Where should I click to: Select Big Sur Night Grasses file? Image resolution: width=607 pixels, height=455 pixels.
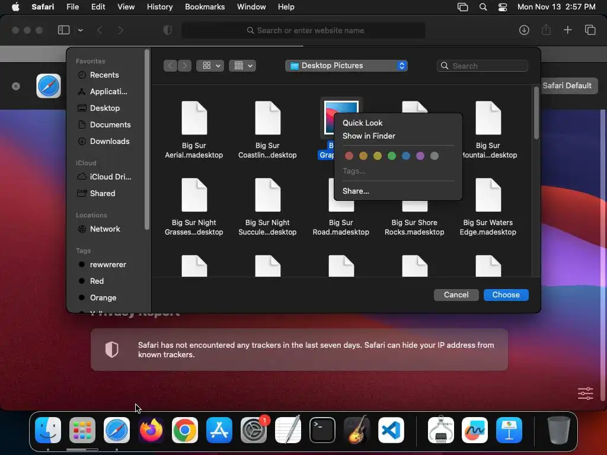click(194, 207)
